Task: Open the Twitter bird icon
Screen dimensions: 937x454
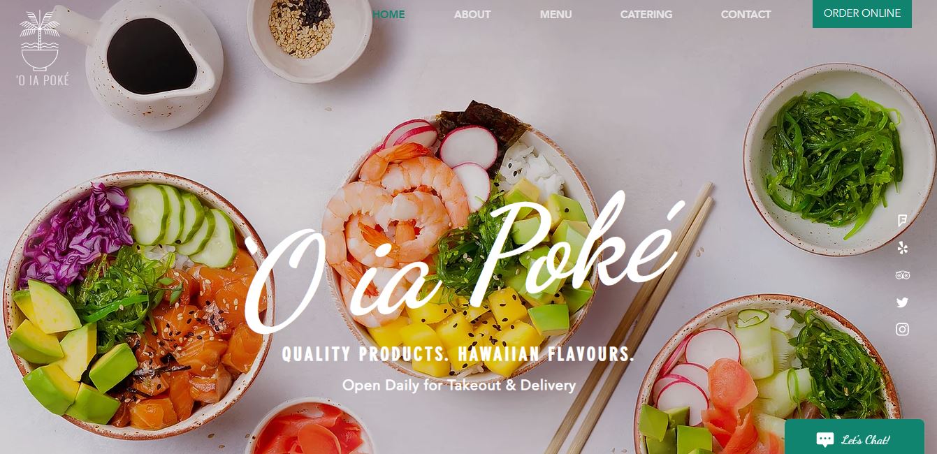Action: 902,302
